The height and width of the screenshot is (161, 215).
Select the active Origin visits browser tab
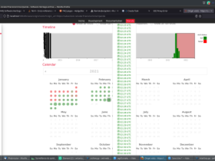(199, 11)
